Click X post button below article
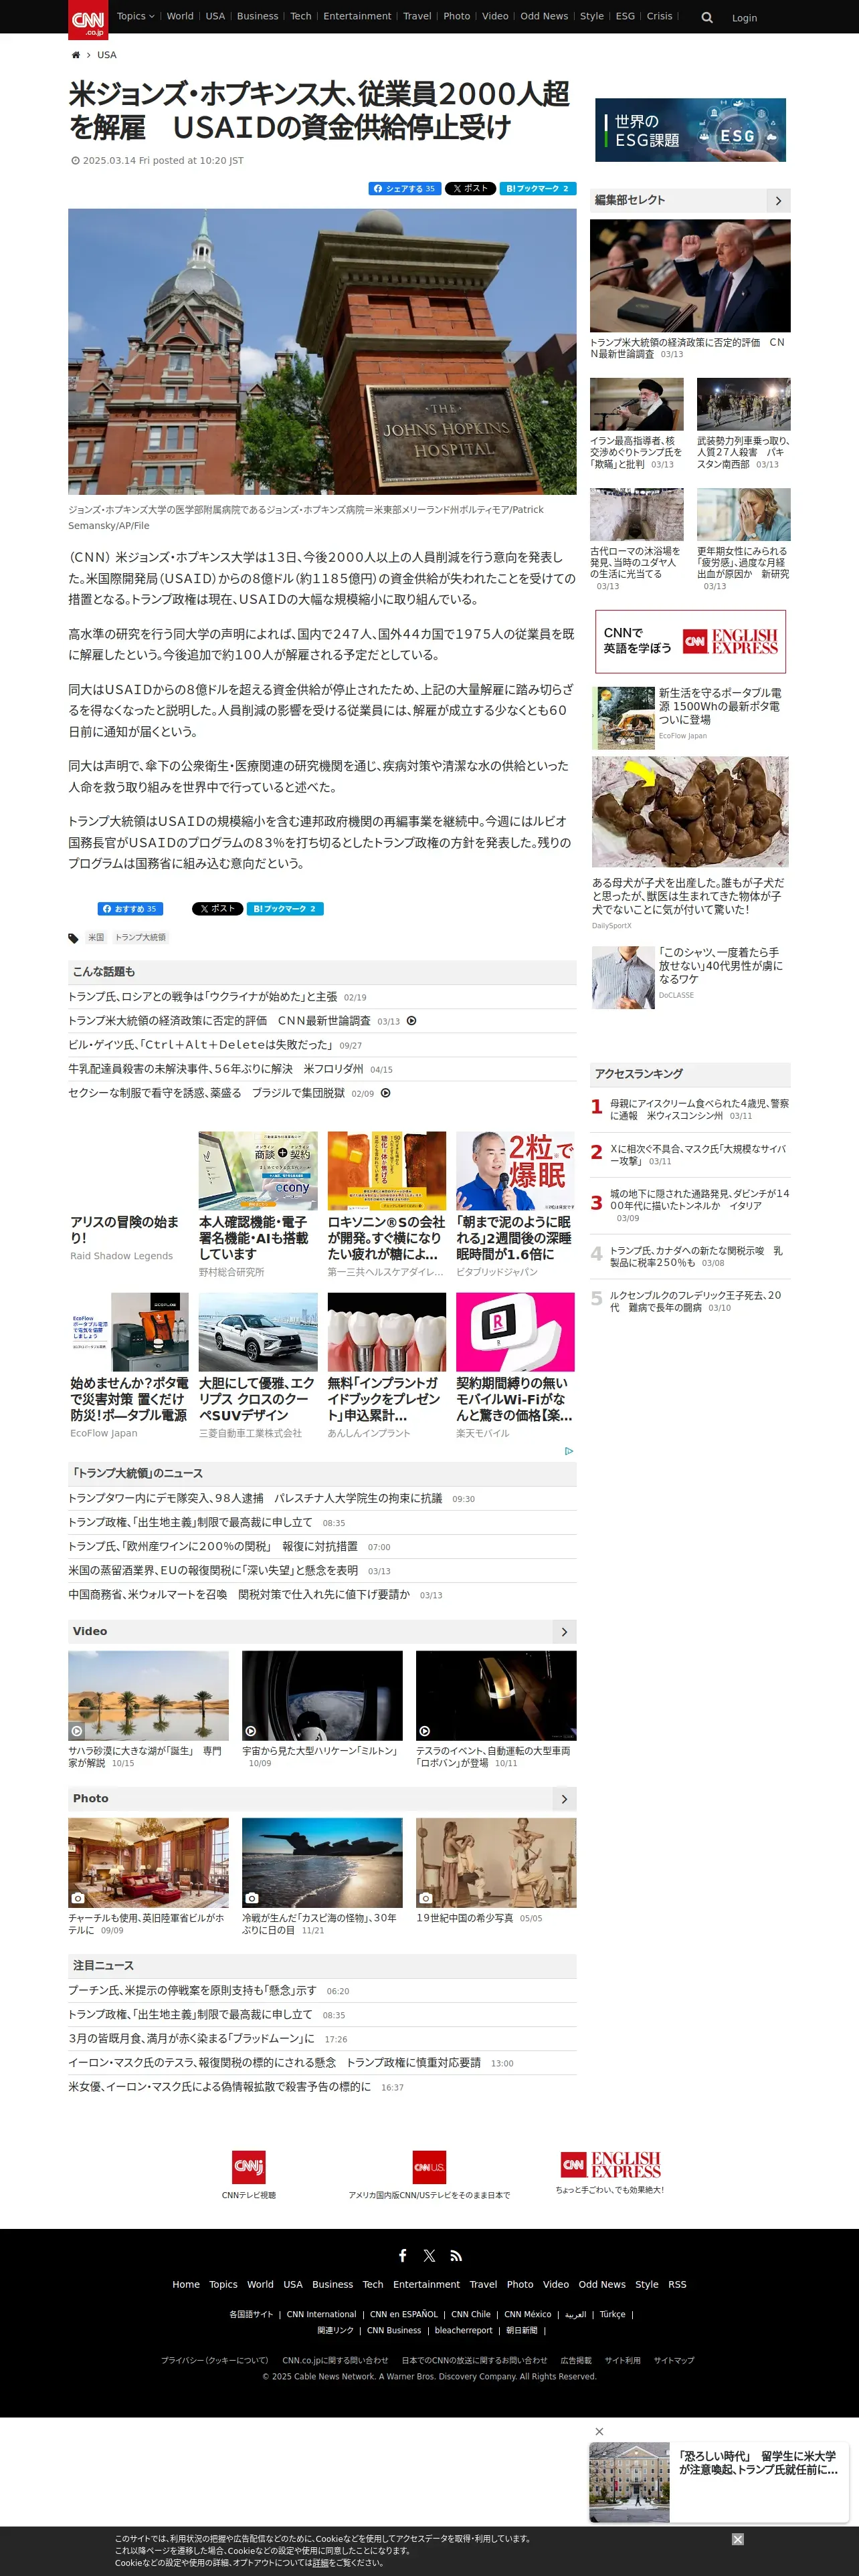The image size is (859, 2576). coord(217,909)
